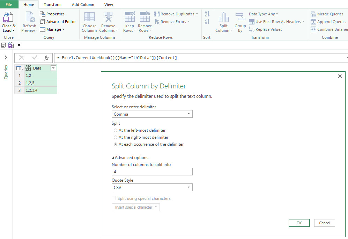
Task: Click Replace Values in Transform group
Action: click(265, 29)
